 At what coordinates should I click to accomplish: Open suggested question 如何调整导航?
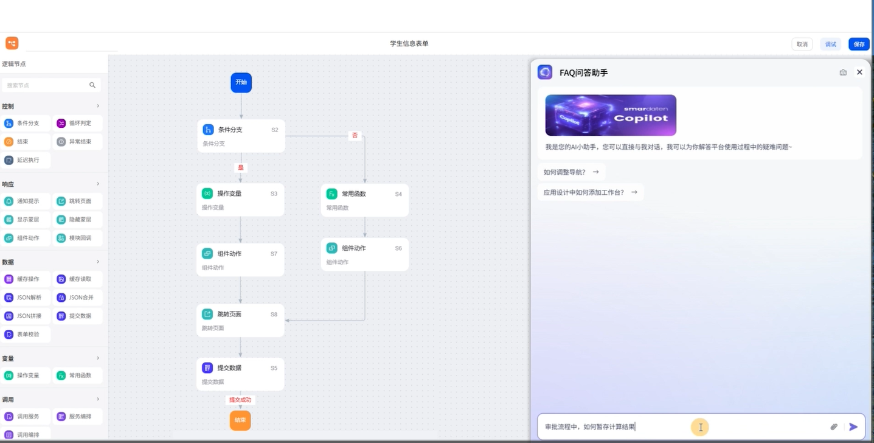(x=571, y=172)
